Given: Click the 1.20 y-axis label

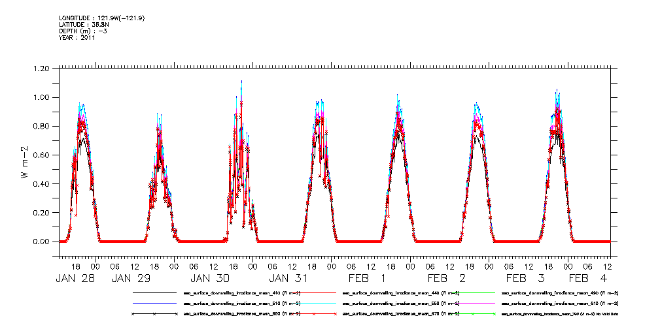Looking at the screenshot, I should tap(41, 69).
